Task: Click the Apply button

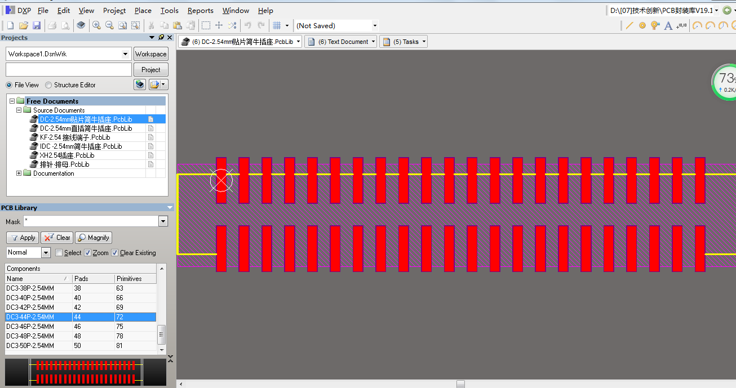Action: 23,238
